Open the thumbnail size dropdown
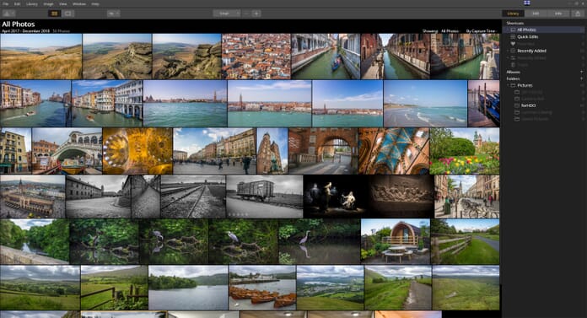 pyautogui.click(x=227, y=13)
